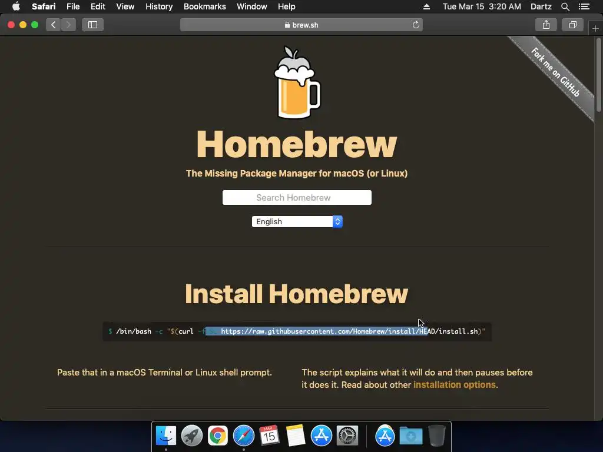Click 'The Missing Package Manager' tagline
The width and height of the screenshot is (603, 452).
pos(297,174)
